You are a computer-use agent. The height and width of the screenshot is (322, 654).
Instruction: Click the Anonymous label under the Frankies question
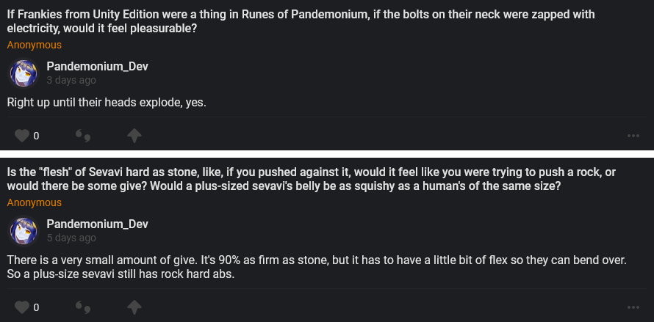34,45
